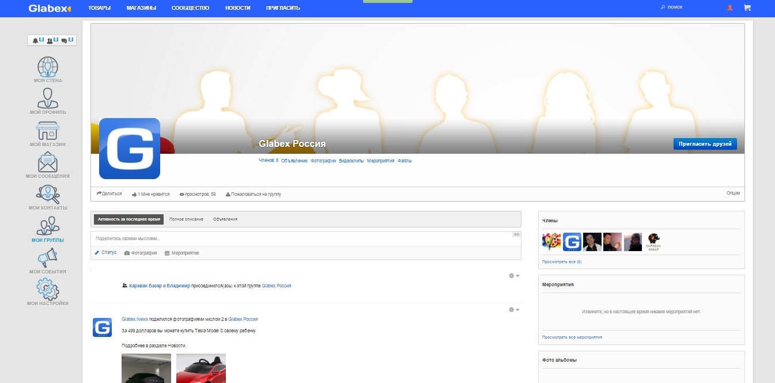Viewport: 775px width, 383px height.
Task: Open Мои контакты magnifier icon
Action: (x=48, y=194)
